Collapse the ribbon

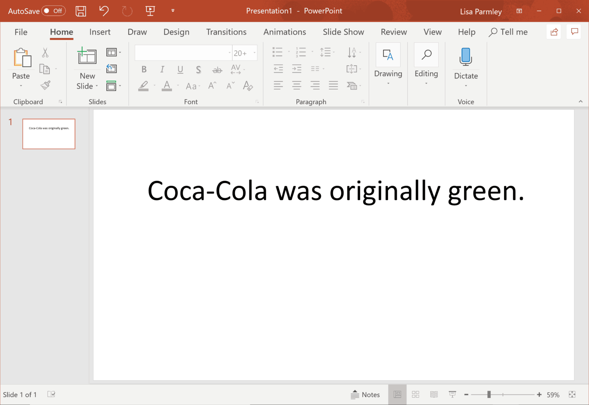point(580,101)
